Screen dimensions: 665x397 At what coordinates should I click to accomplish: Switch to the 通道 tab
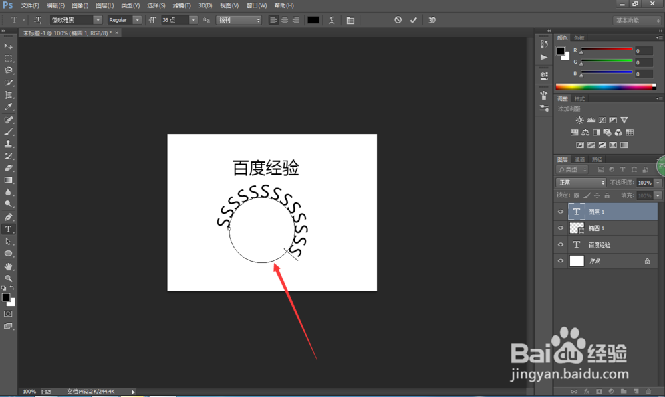(x=579, y=159)
